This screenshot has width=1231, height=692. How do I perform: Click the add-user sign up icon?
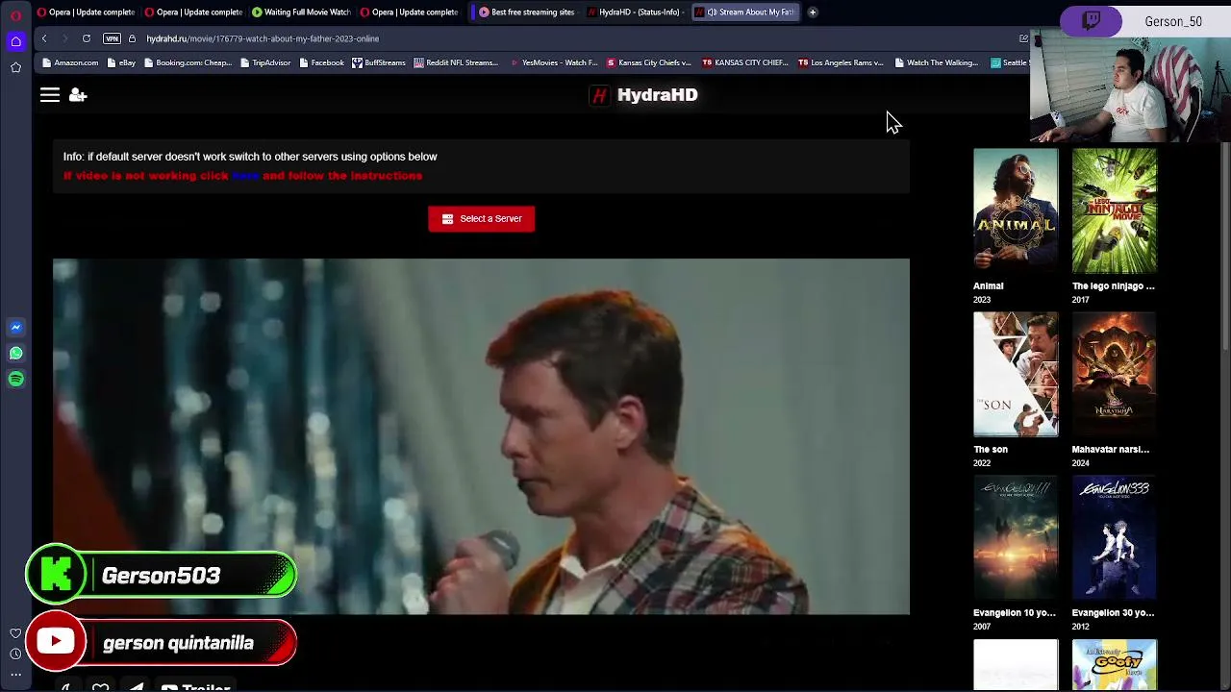[78, 95]
